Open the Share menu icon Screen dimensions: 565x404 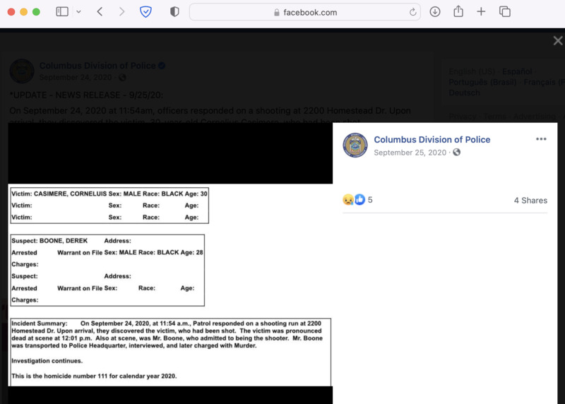(x=458, y=12)
